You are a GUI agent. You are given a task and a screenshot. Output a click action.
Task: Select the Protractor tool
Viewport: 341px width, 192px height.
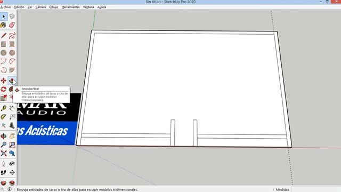pyautogui.click(x=4, y=117)
